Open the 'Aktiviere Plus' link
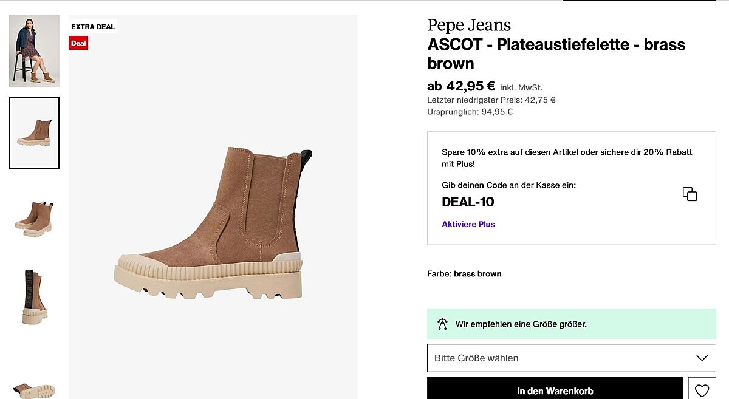Image resolution: width=729 pixels, height=399 pixels. tap(468, 224)
